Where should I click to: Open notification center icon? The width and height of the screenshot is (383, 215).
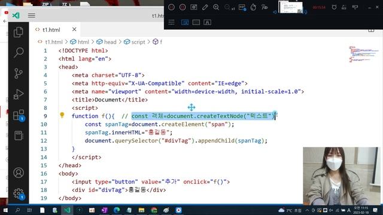pyautogui.click(x=375, y=210)
